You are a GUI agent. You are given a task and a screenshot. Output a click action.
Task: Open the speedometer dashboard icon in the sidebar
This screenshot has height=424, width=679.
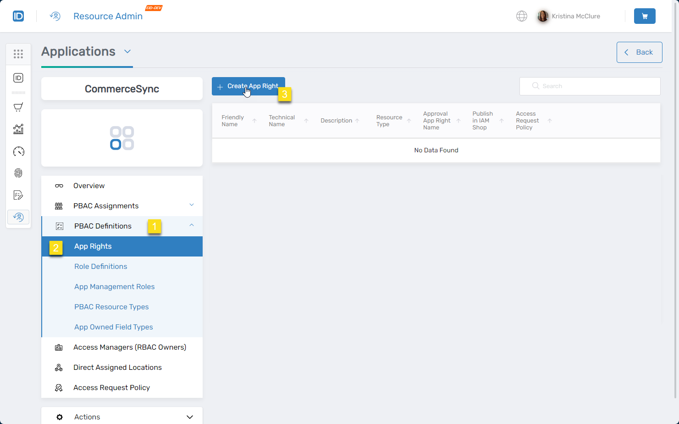(18, 151)
